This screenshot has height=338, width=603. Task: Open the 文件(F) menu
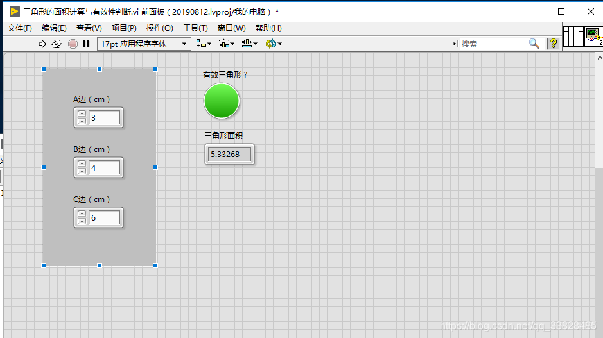pyautogui.click(x=20, y=28)
